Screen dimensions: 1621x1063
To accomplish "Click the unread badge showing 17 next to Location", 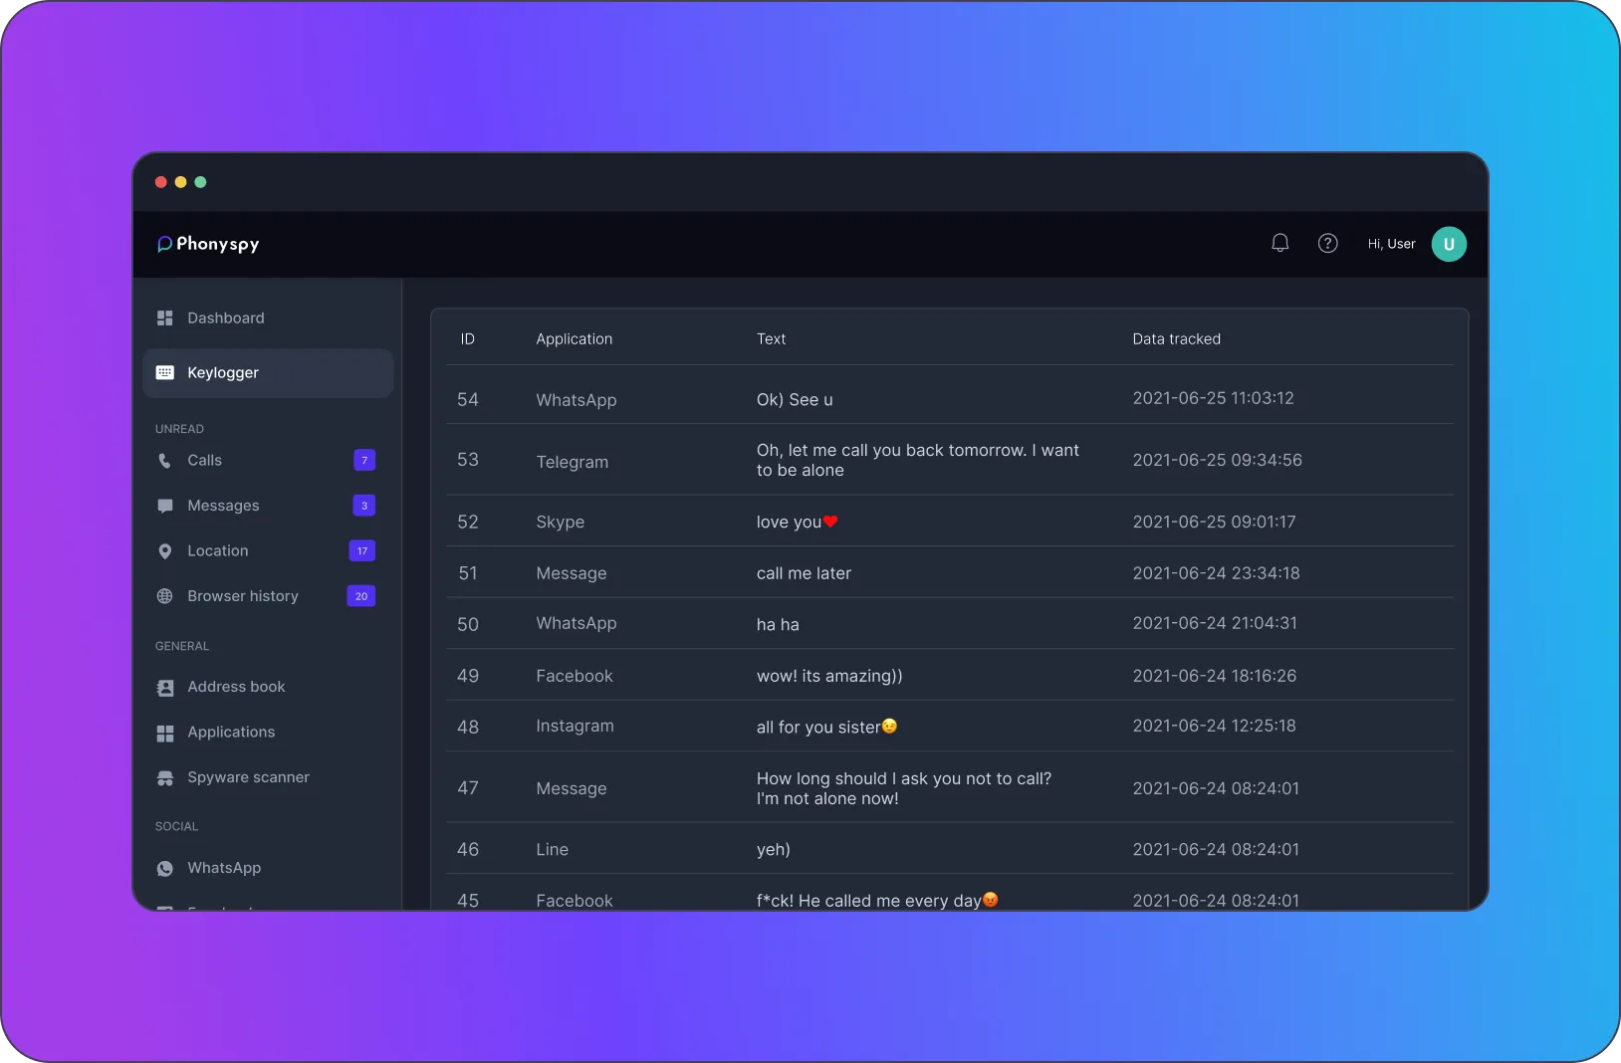I will pos(362,550).
